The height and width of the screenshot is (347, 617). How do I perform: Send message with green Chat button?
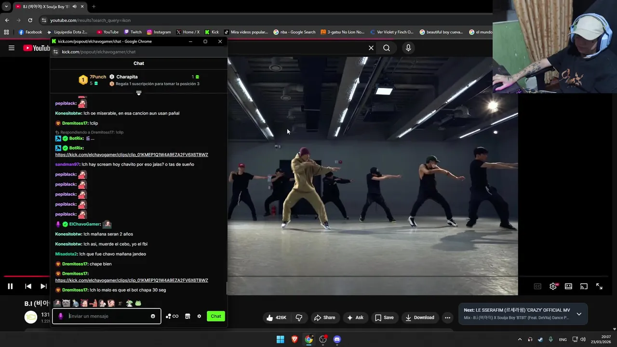[x=216, y=316]
